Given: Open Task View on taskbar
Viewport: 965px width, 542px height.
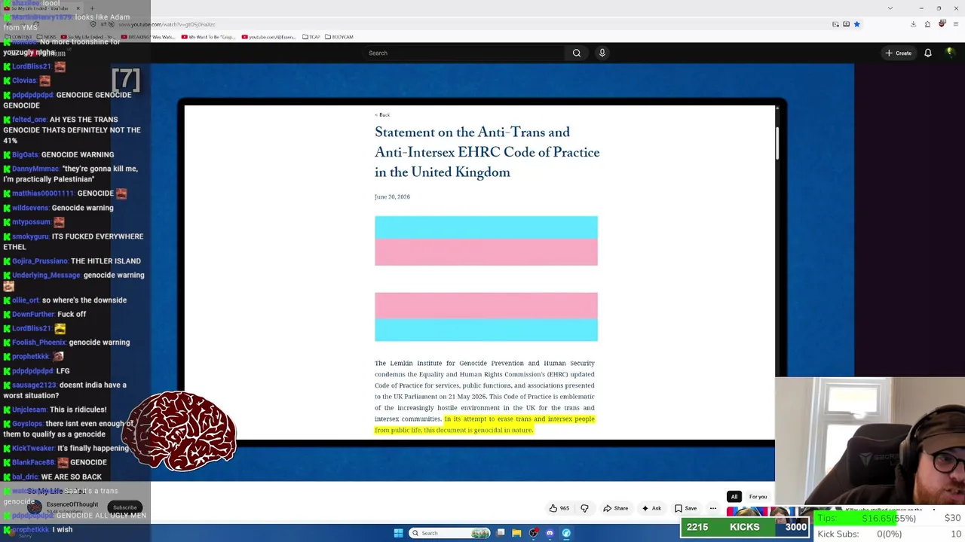Looking at the screenshot, I should coord(500,533).
